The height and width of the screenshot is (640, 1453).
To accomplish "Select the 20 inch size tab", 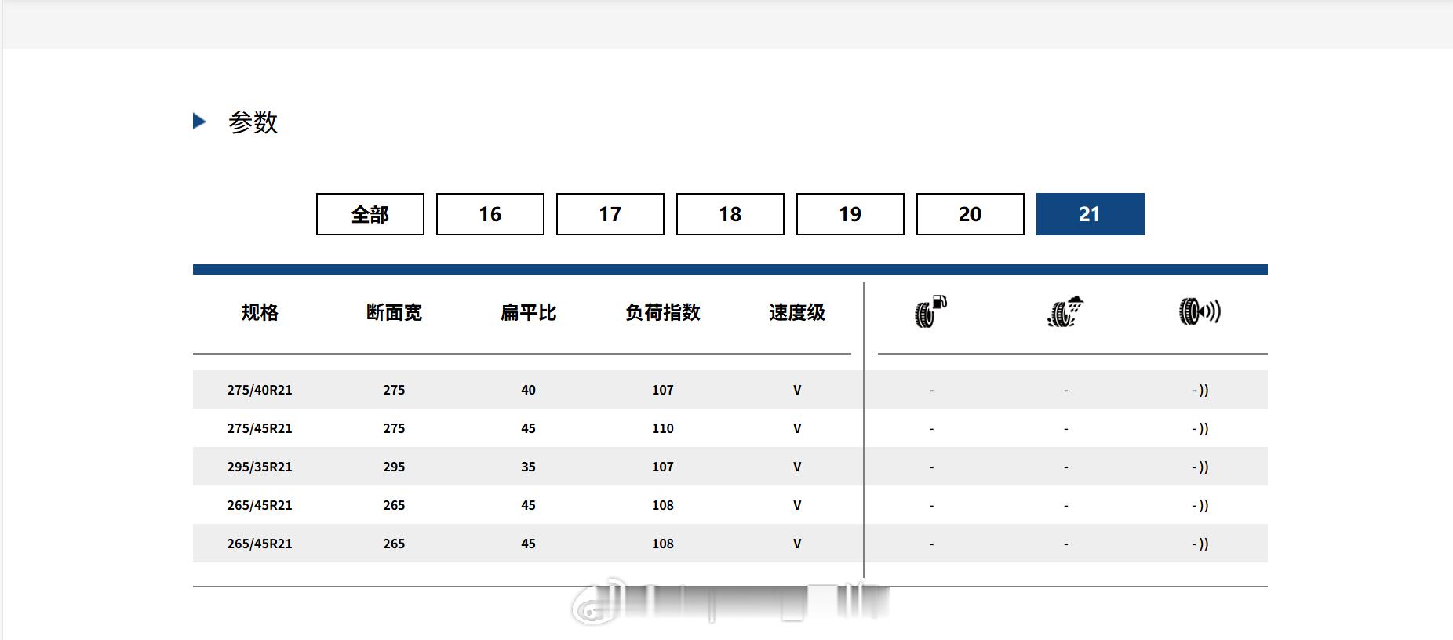I will tap(970, 214).
